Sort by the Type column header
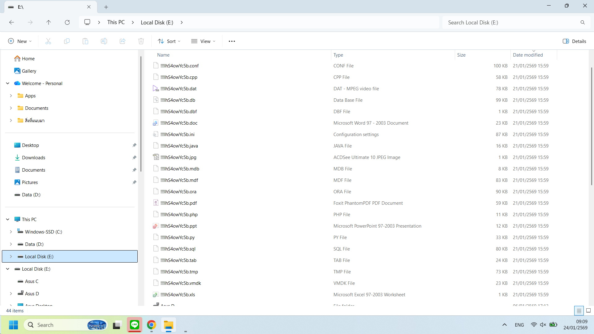 338,55
